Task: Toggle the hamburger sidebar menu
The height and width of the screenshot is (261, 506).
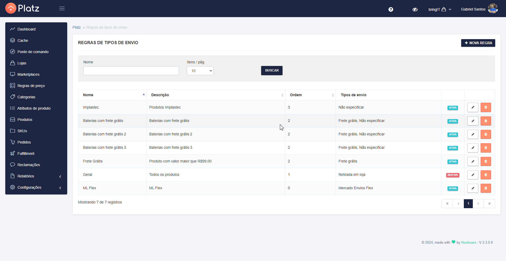Action: (x=62, y=8)
